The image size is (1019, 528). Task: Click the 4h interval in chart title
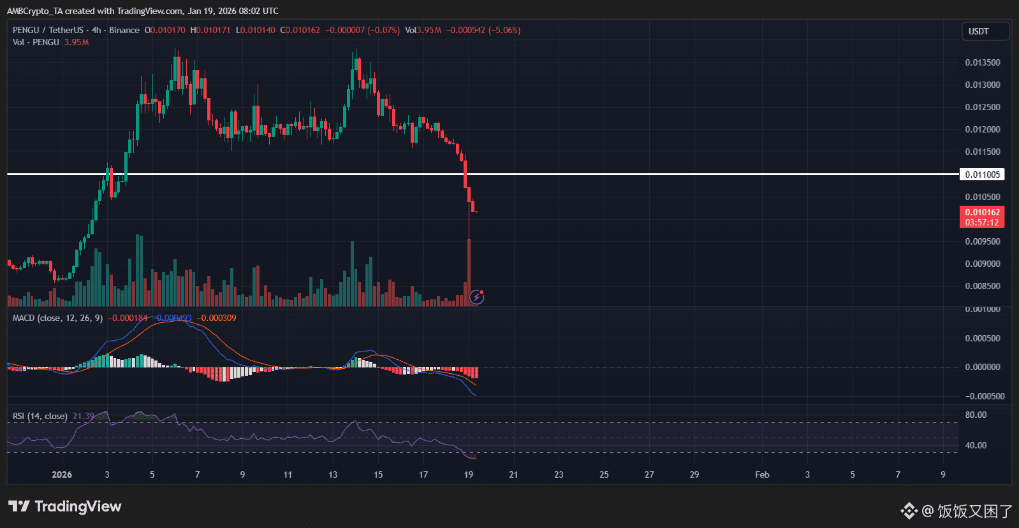click(x=96, y=30)
